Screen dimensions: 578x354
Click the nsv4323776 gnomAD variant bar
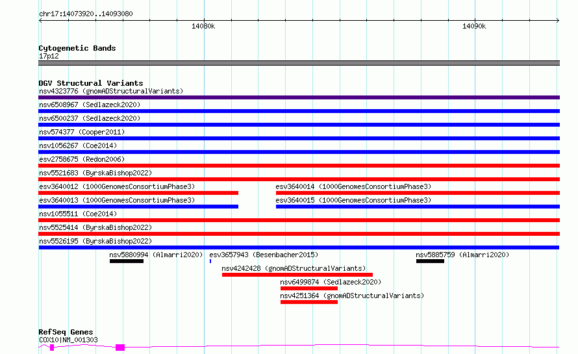click(299, 97)
